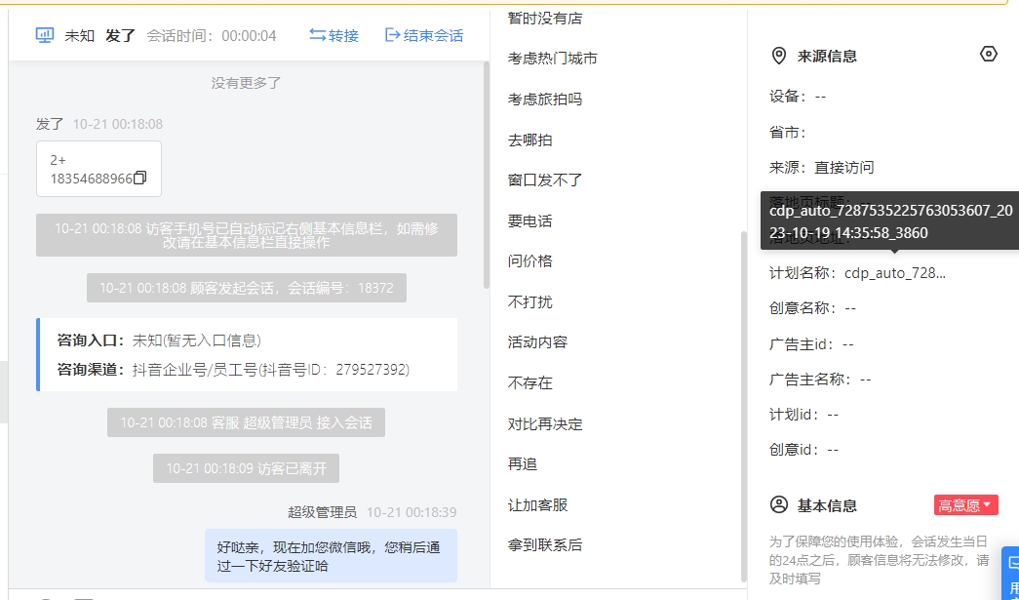
Task: Select quick reply 拿到联系后
Action: pos(544,545)
